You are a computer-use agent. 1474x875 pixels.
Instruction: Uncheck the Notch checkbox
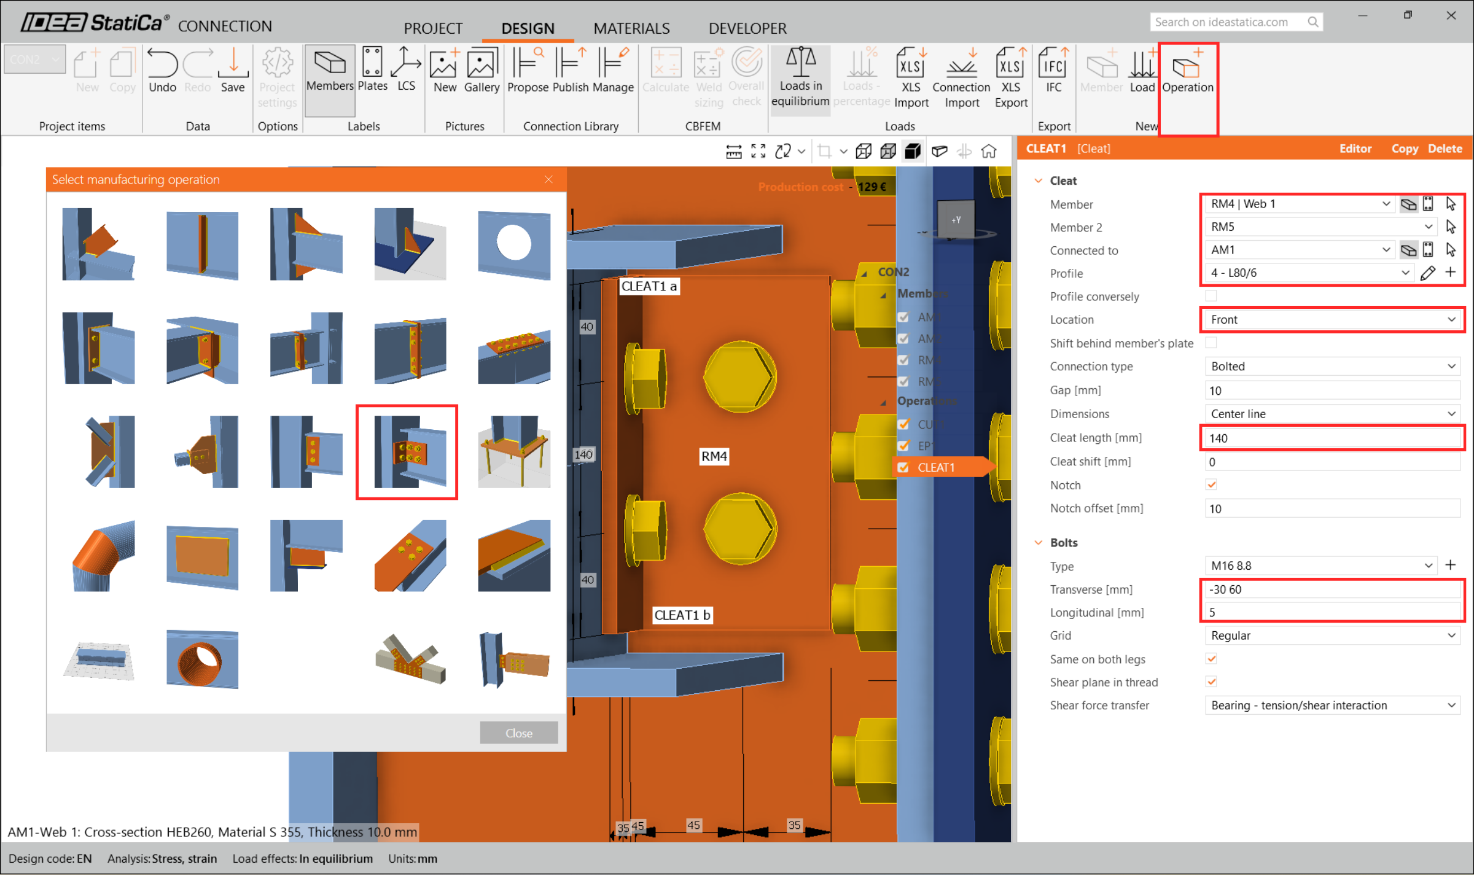pyautogui.click(x=1211, y=485)
